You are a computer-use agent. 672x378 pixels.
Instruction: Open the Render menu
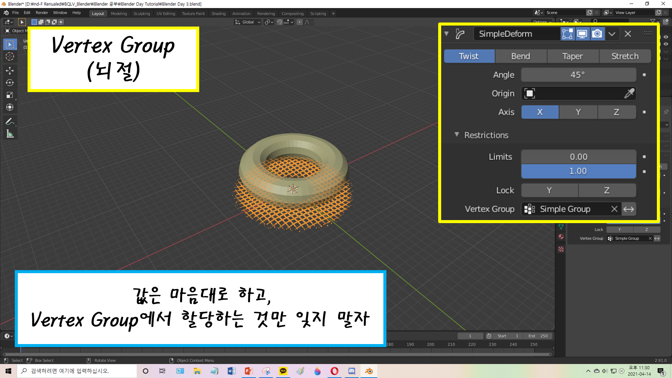point(42,13)
